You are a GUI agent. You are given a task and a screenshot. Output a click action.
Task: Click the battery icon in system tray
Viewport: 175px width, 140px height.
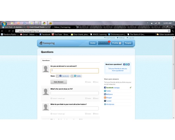[151, 23]
